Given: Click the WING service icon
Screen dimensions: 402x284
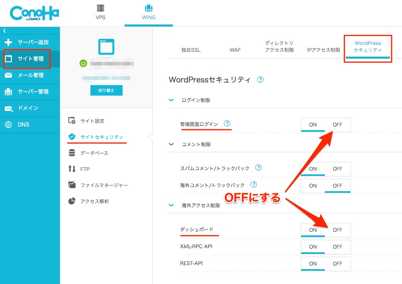Looking at the screenshot, I should [x=149, y=8].
